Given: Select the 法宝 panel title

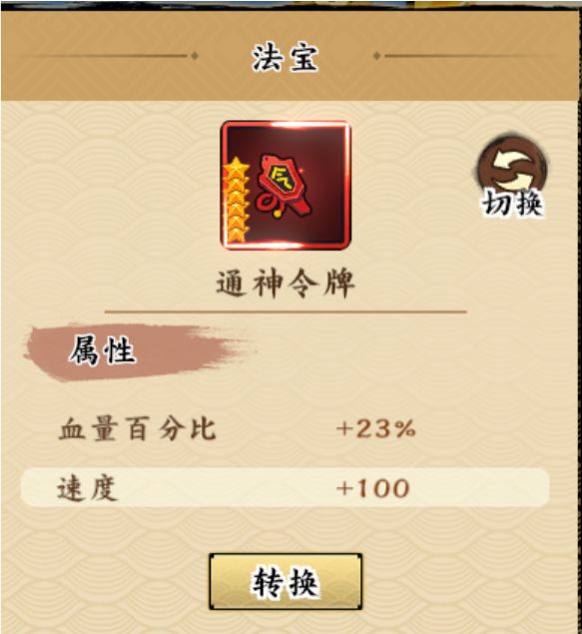Looking at the screenshot, I should click(286, 58).
